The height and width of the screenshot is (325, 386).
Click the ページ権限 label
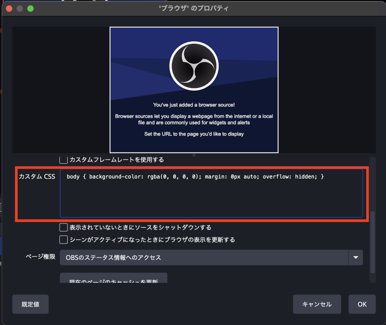pos(40,257)
